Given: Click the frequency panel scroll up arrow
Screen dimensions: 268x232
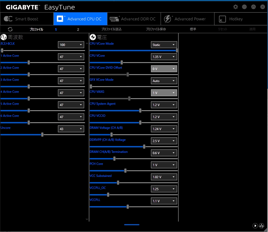Looking at the screenshot, I should click(87, 43).
